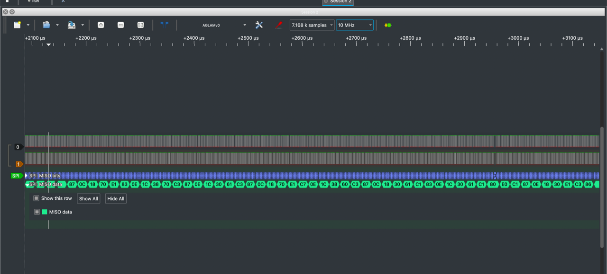Viewport: 607px width, 274px height.
Task: Click the zoom-to-fit icon
Action: (x=140, y=25)
